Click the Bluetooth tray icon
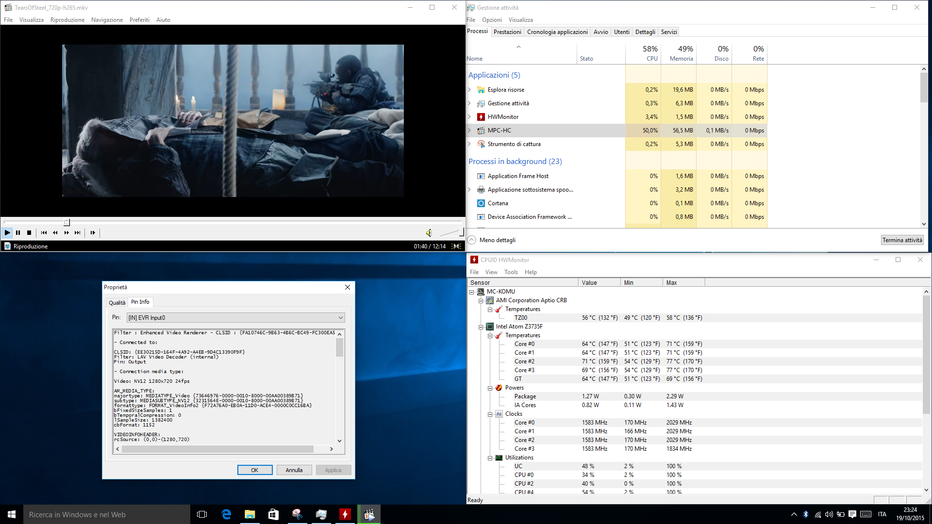 806,514
